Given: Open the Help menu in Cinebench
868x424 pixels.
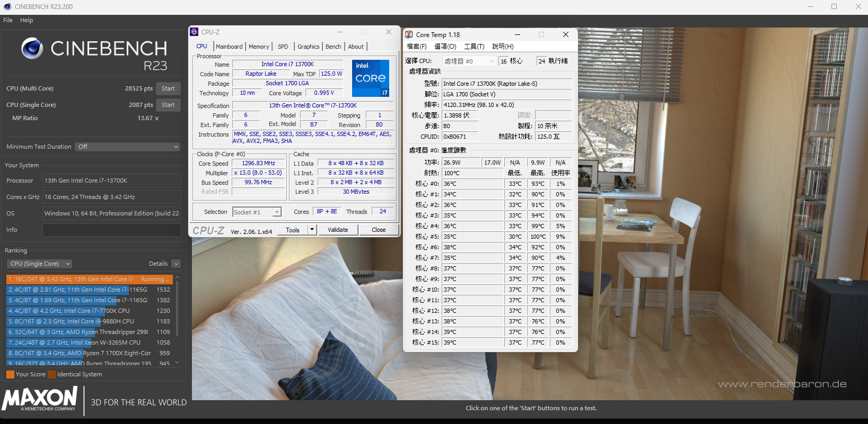Looking at the screenshot, I should click(x=27, y=20).
